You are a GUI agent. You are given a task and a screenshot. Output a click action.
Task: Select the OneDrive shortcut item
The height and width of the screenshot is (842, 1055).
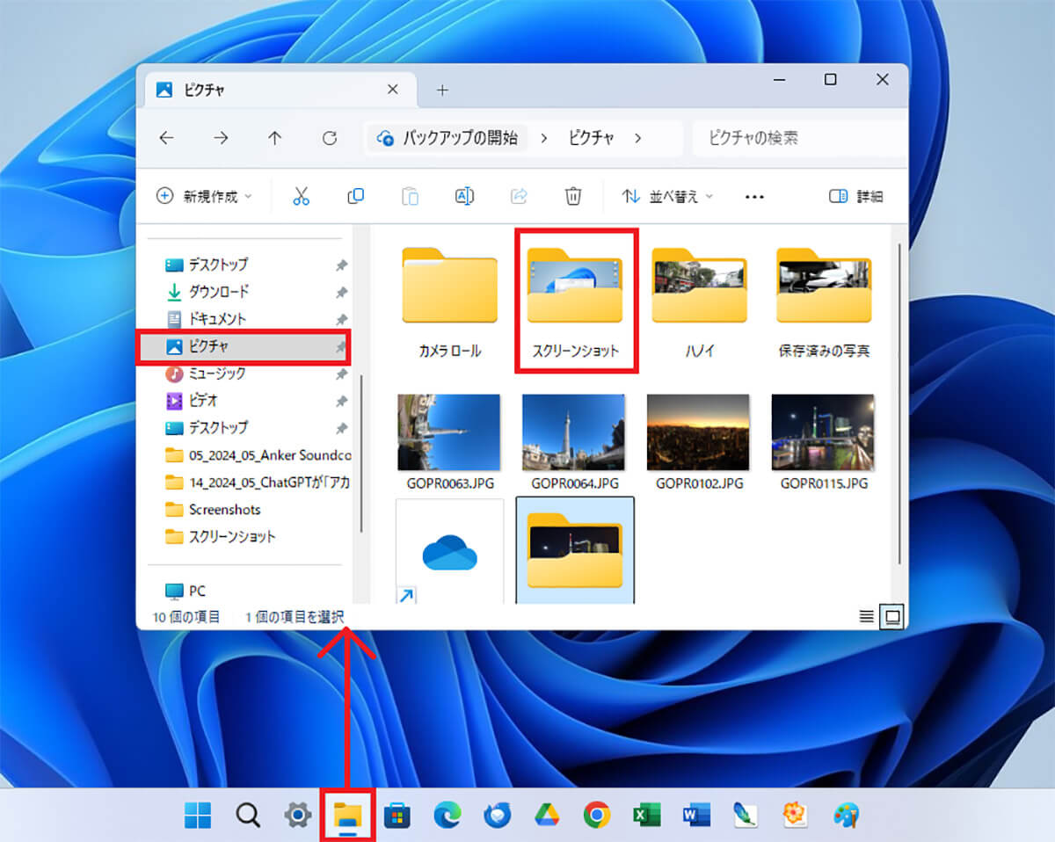450,552
